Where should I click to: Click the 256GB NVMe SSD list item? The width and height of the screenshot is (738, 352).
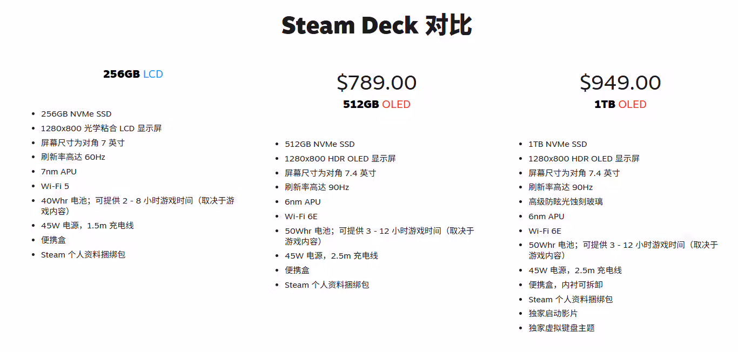point(76,114)
